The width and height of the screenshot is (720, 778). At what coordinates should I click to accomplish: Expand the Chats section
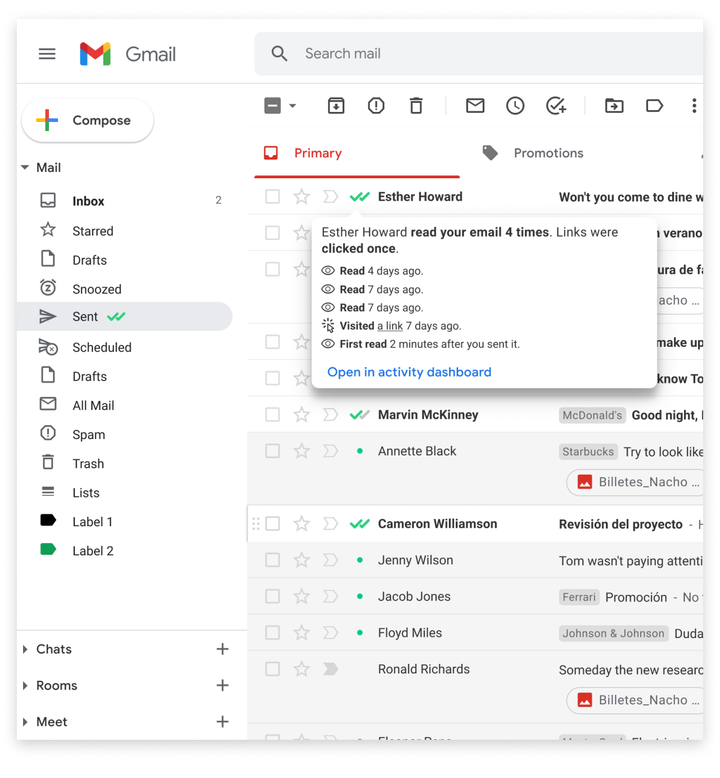[25, 649]
